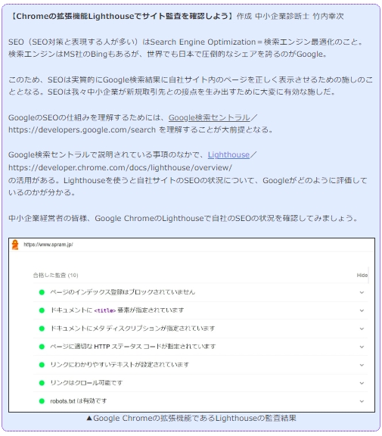This screenshot has height=436, width=382.
Task: Expand the robots.txt は有効です audit chevron
Action: tap(362, 401)
